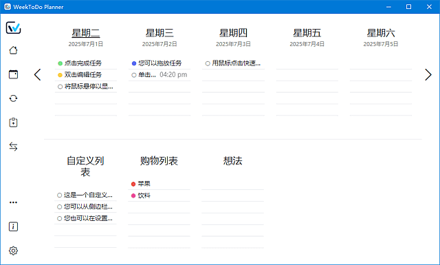
Task: Click the clipboard plus custom list icon
Action: (13, 123)
